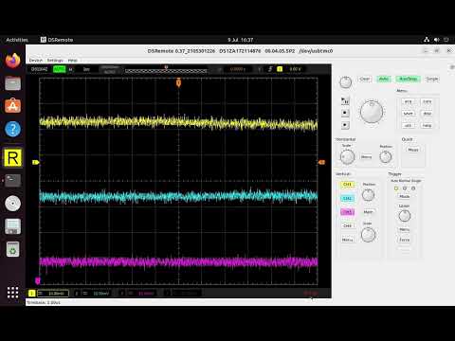The image size is (455, 341).
Task: Open the acq menu button
Action: click(409, 101)
